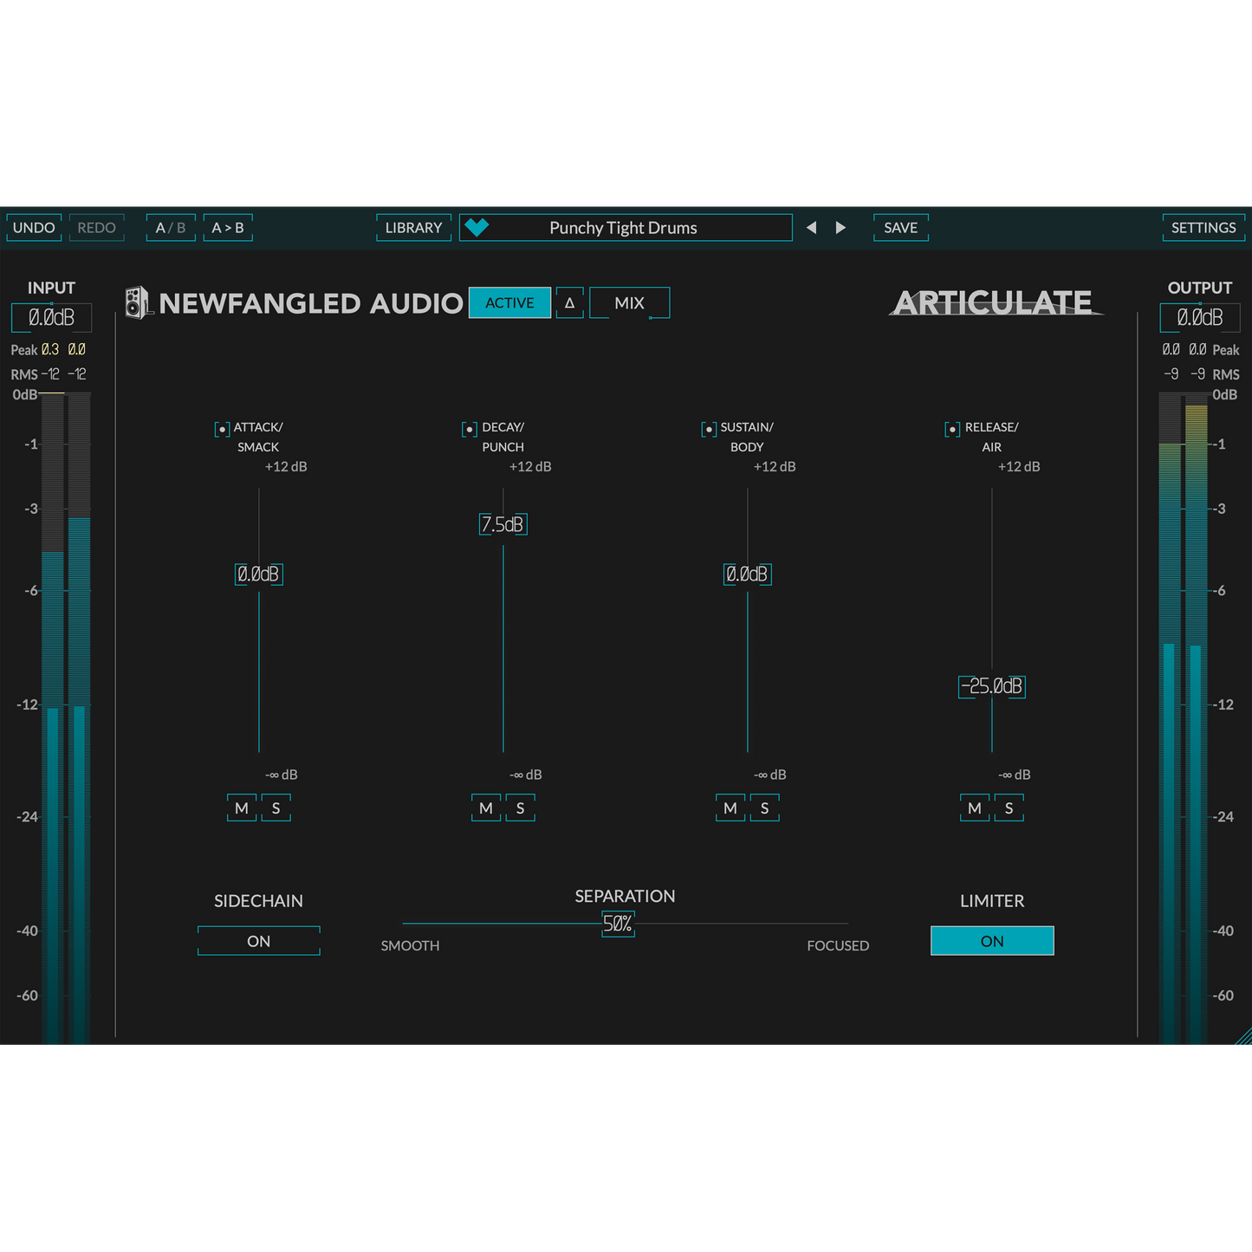The width and height of the screenshot is (1252, 1252).
Task: Click the heart favorite icon in preset bar
Action: (x=477, y=228)
